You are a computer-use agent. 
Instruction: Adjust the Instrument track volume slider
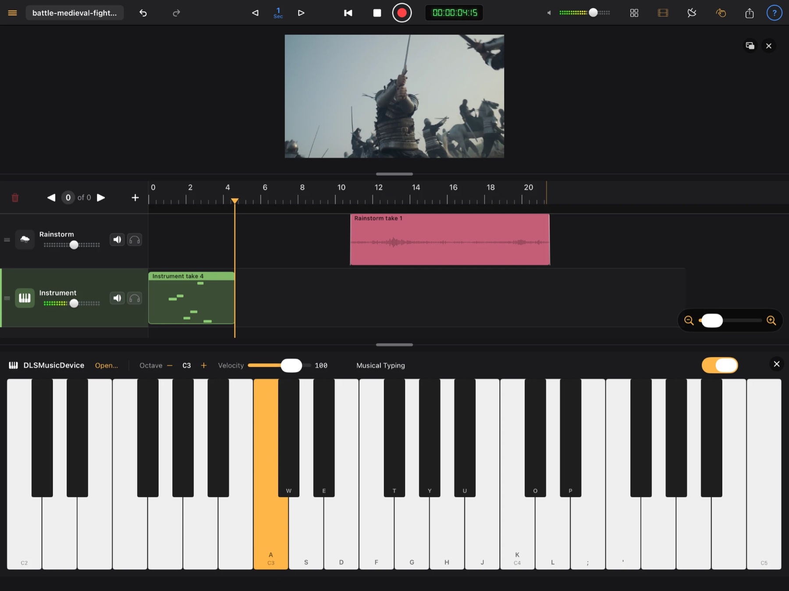pyautogui.click(x=72, y=303)
